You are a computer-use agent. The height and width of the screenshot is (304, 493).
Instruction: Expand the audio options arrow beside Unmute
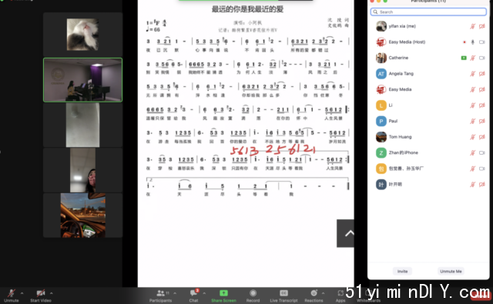22,293
